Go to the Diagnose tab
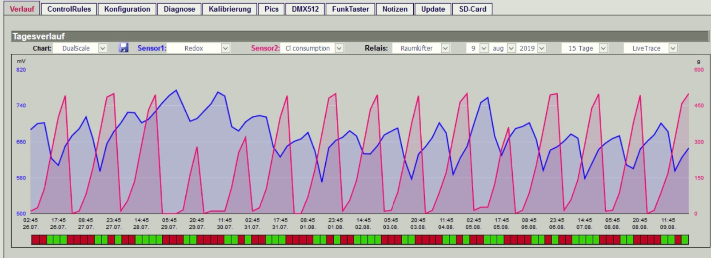 tap(180, 9)
